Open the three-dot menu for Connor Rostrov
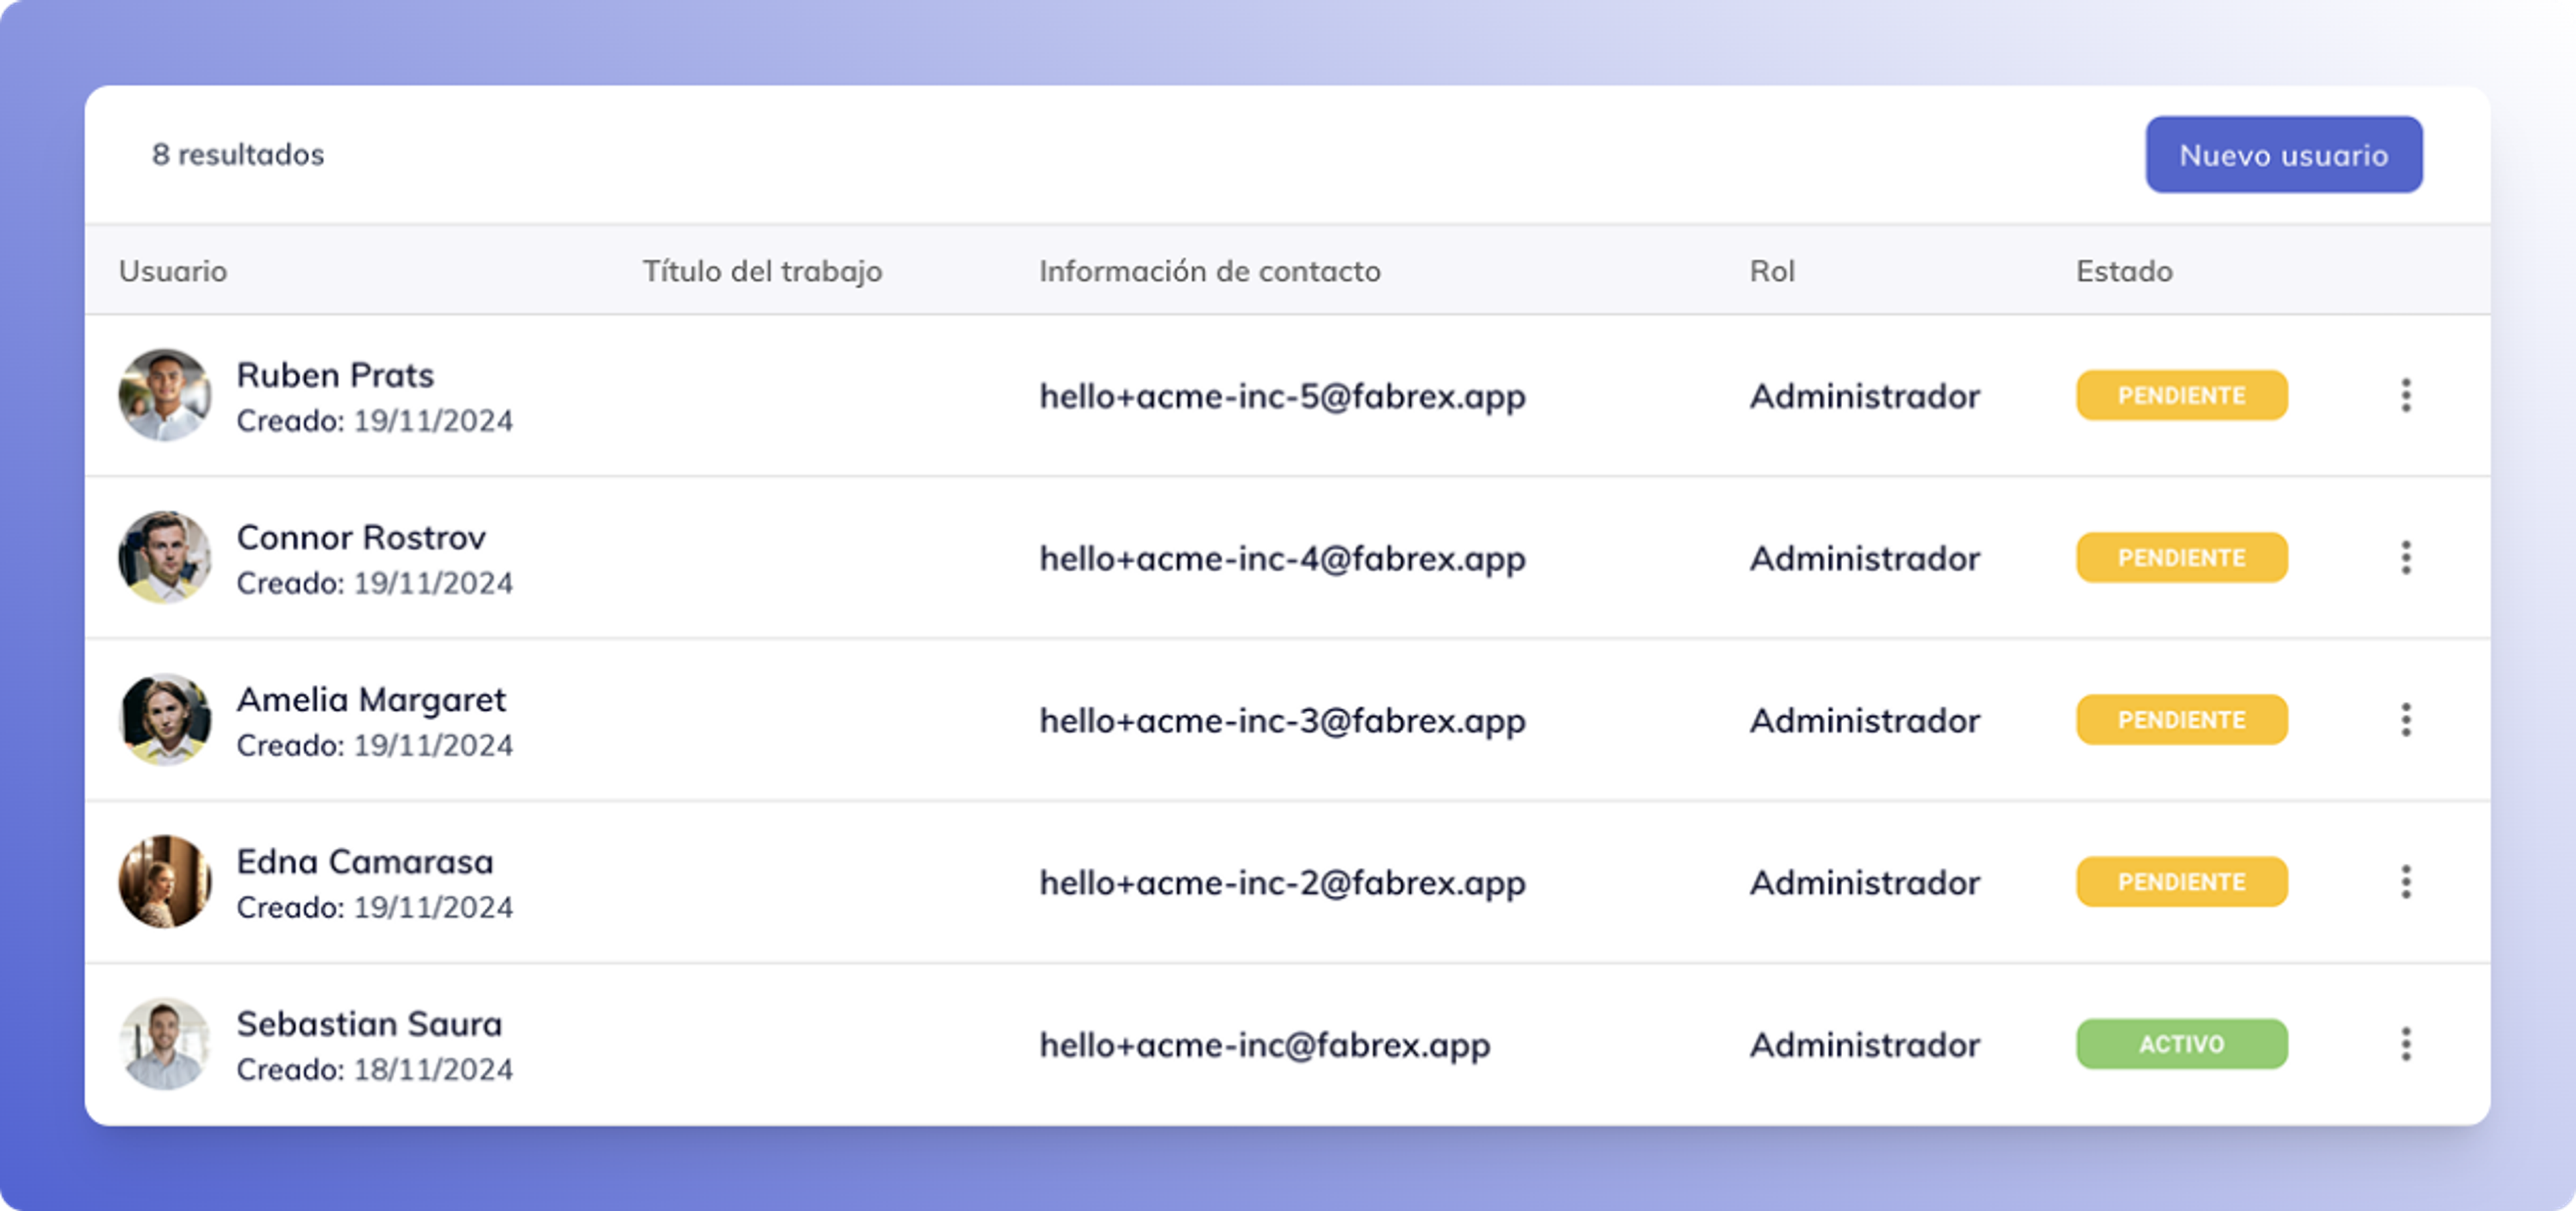 (2406, 557)
